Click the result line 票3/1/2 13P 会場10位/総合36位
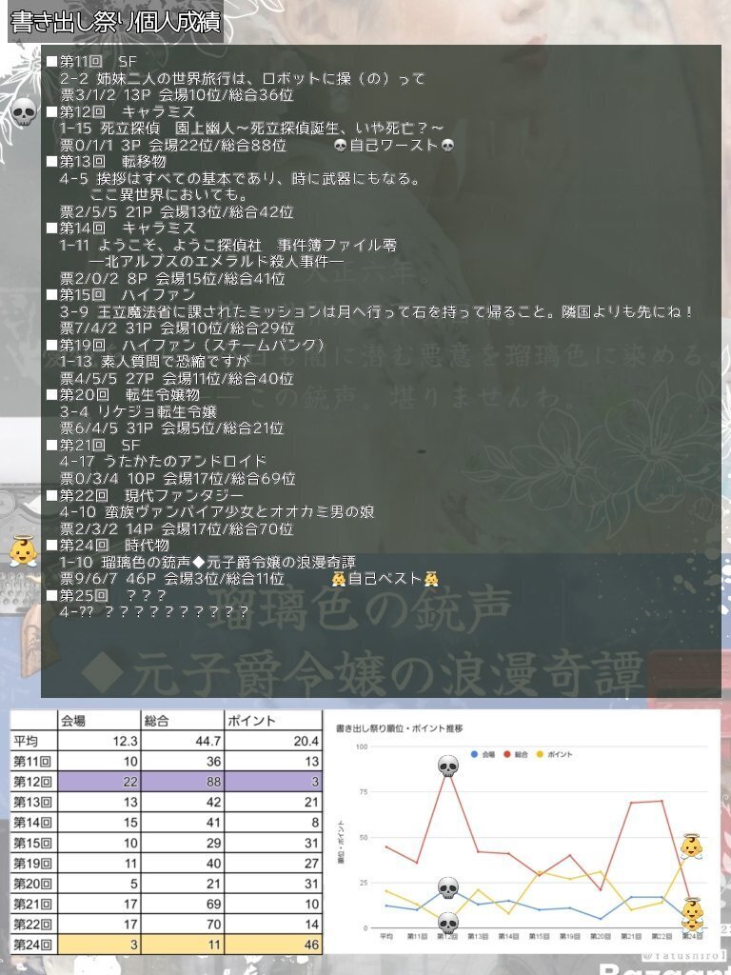Viewport: 731px width, 975px height. point(176,95)
